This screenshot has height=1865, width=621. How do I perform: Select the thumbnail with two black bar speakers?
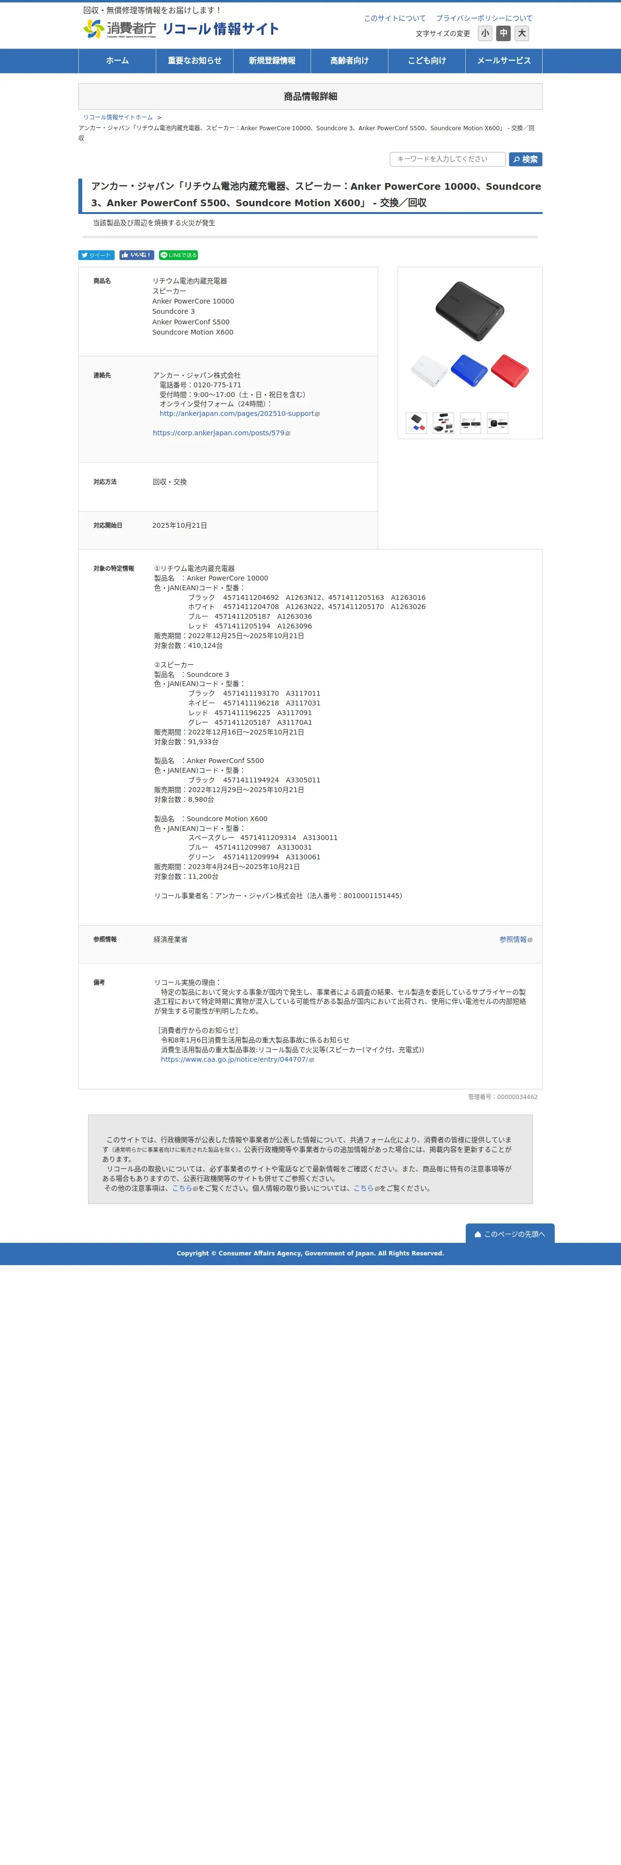tap(471, 423)
